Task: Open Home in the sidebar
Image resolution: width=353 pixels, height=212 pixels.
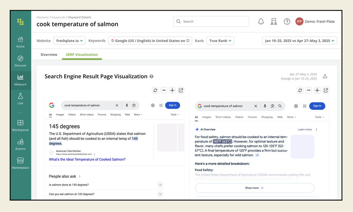Action: [x=20, y=42]
